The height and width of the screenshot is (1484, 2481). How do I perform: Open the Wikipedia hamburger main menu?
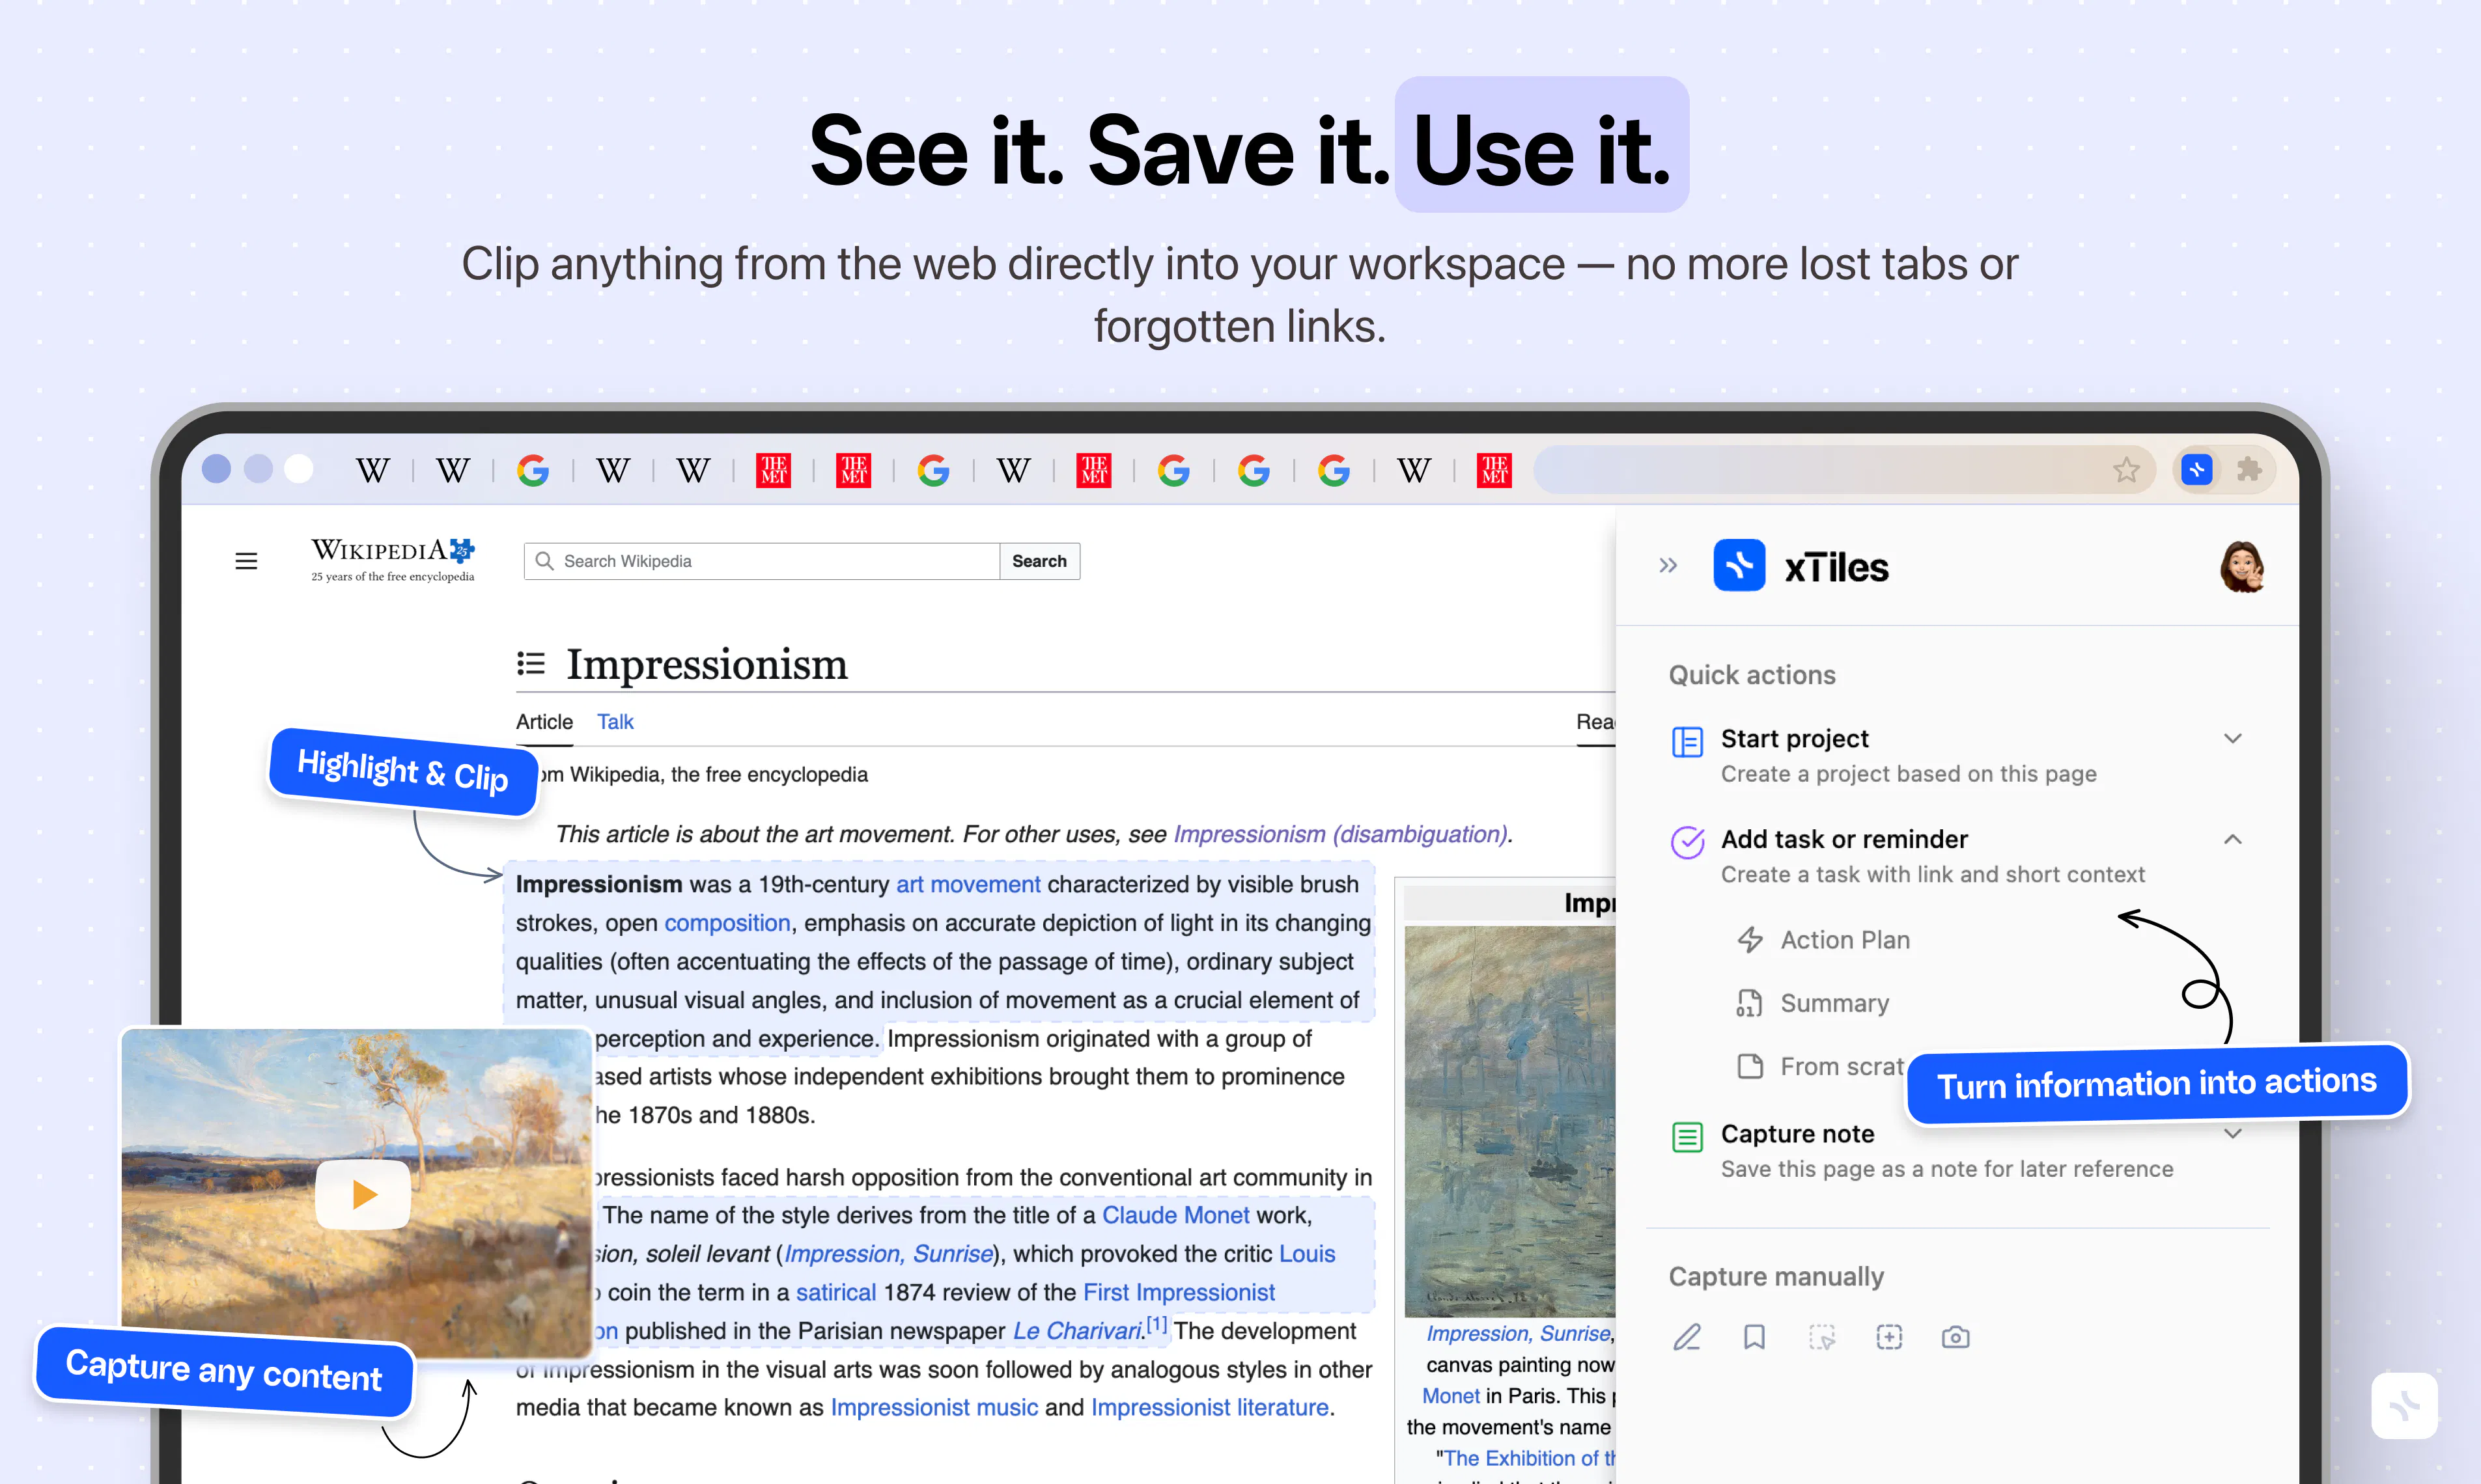click(x=246, y=561)
